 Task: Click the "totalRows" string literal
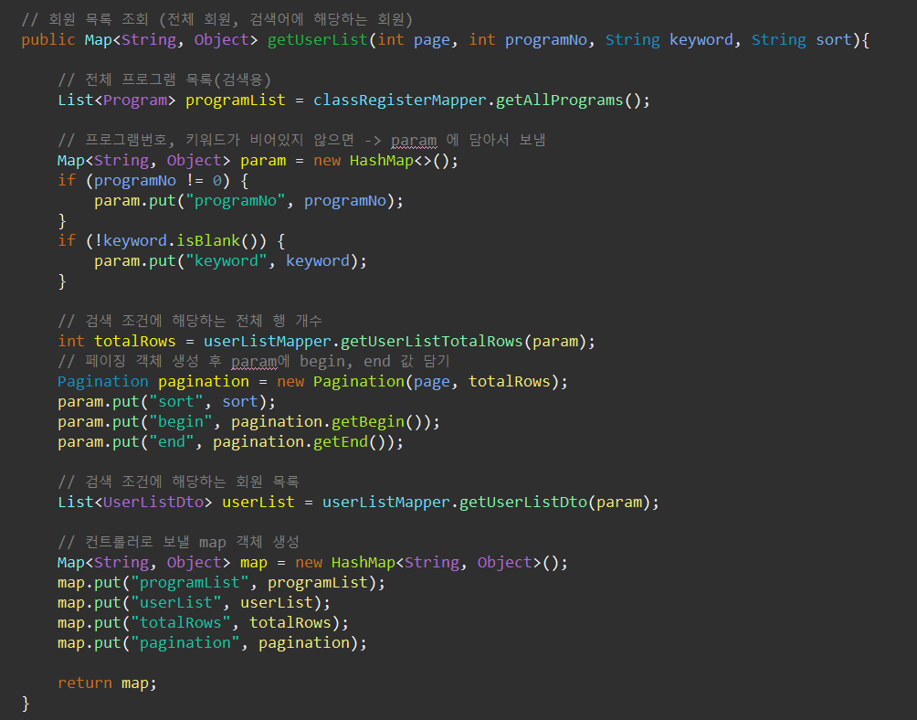(x=181, y=622)
